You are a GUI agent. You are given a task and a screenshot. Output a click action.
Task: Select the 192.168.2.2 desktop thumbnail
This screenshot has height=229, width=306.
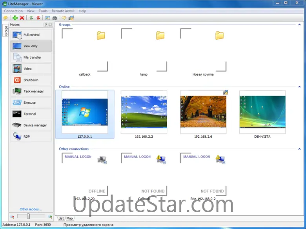(144, 112)
